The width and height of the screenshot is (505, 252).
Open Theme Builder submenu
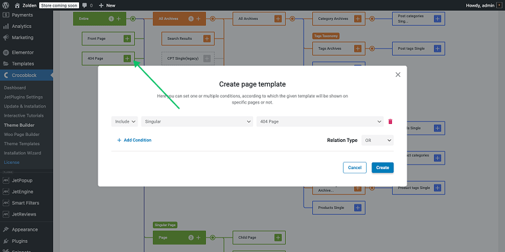click(x=19, y=125)
